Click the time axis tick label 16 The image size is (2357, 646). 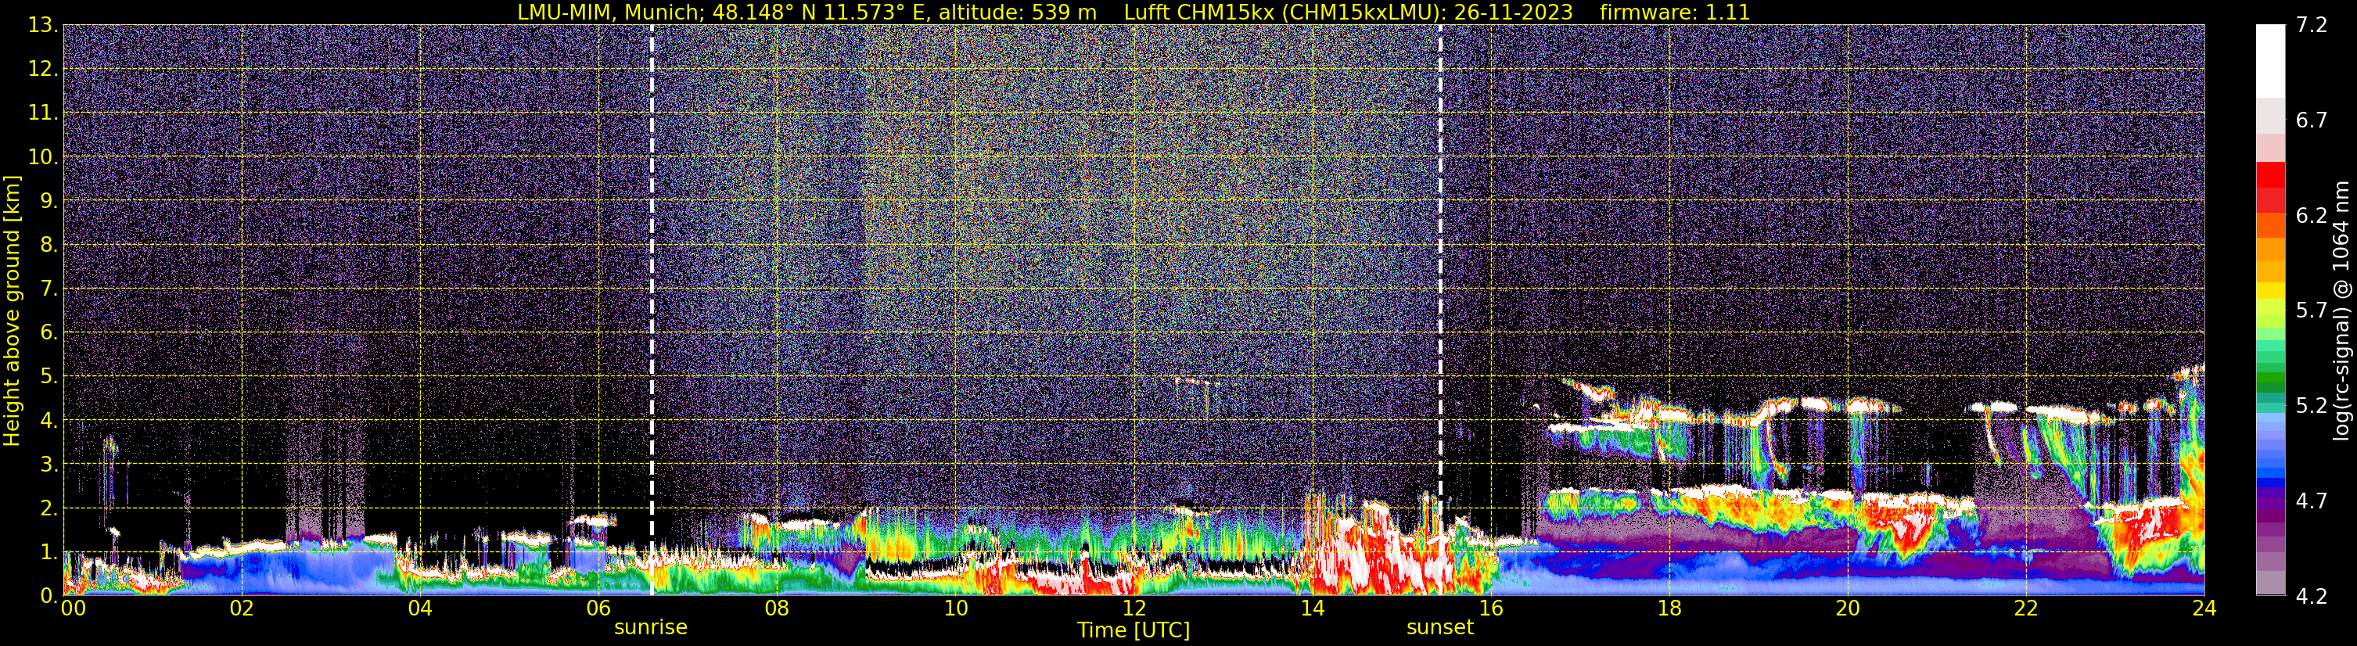tap(1490, 608)
